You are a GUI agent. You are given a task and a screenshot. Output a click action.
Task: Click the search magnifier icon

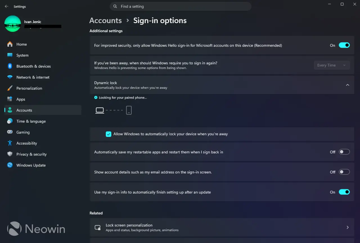pos(115,6)
